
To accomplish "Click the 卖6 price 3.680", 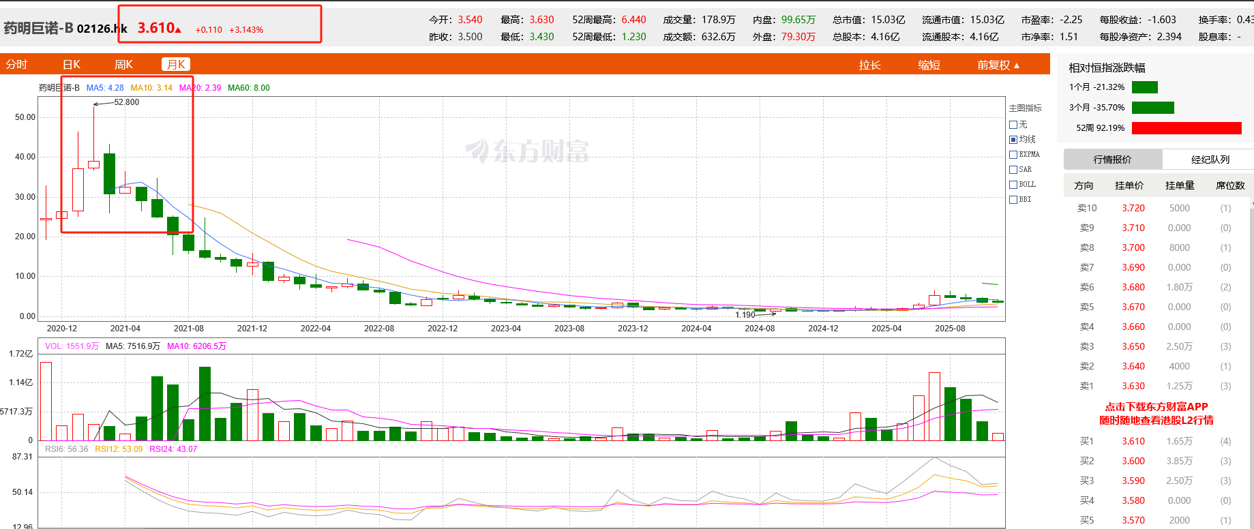I will [1133, 288].
